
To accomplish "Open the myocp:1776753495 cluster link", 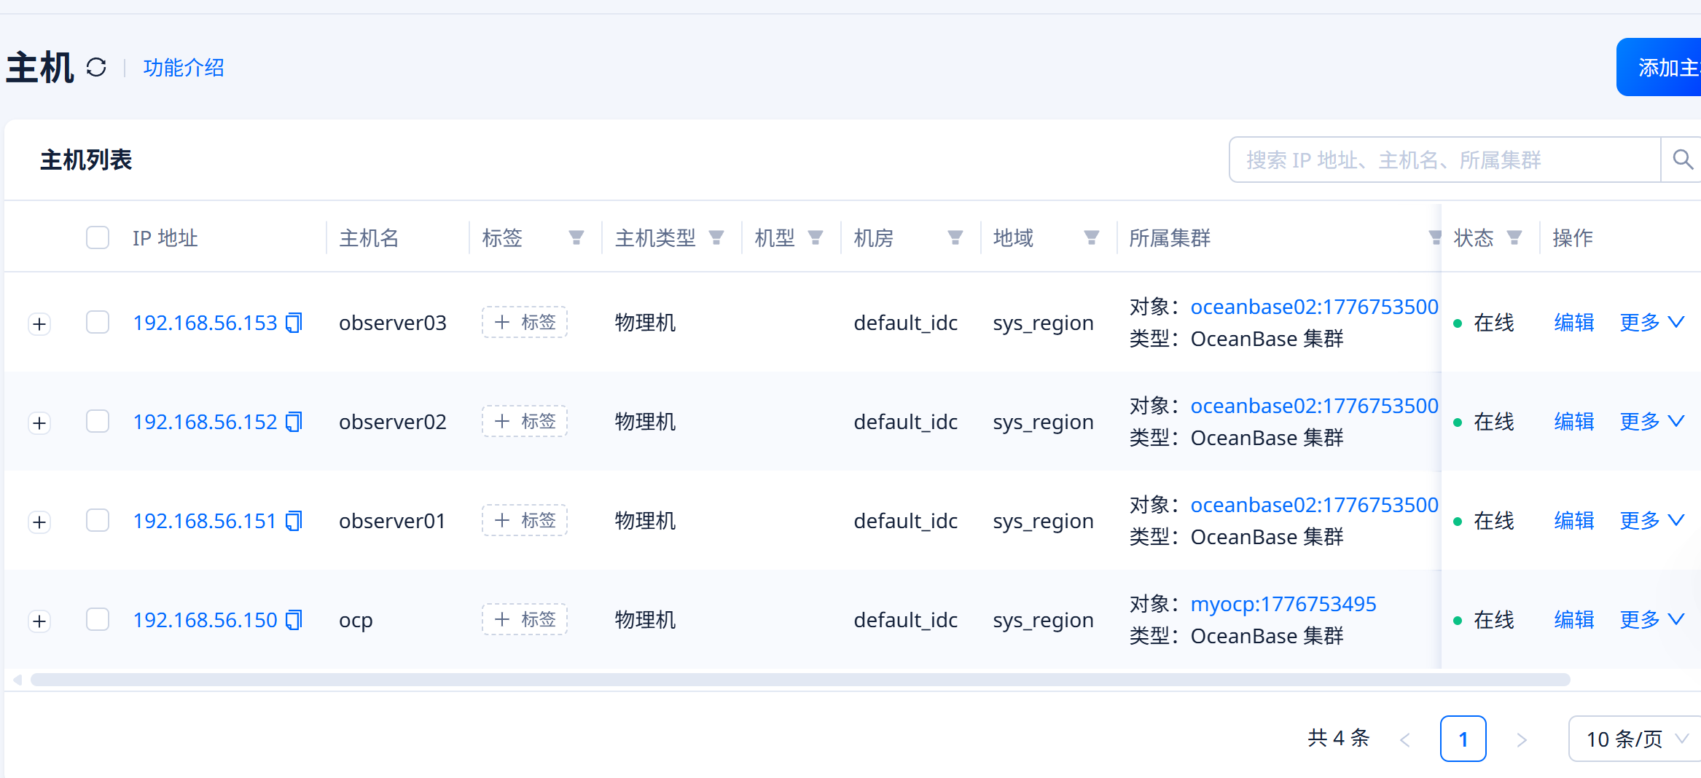I will tap(1283, 604).
